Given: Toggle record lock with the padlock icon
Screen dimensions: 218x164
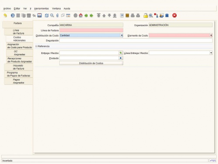Looking at the screenshot, I should coord(146,15).
